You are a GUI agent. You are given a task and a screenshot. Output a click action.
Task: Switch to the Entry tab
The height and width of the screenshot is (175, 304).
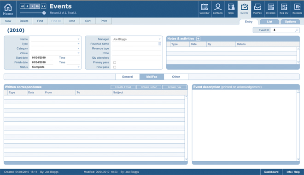(x=249, y=22)
